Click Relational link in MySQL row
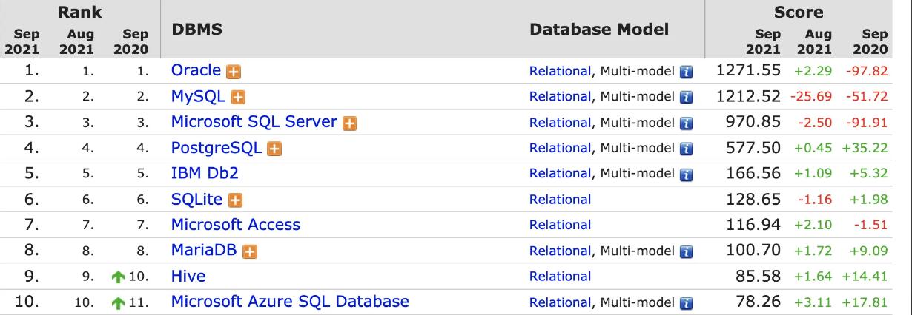Screen dimensions: 912x315 pos(560,97)
